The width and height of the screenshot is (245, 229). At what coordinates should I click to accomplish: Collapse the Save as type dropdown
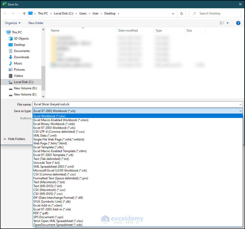pos(241,111)
